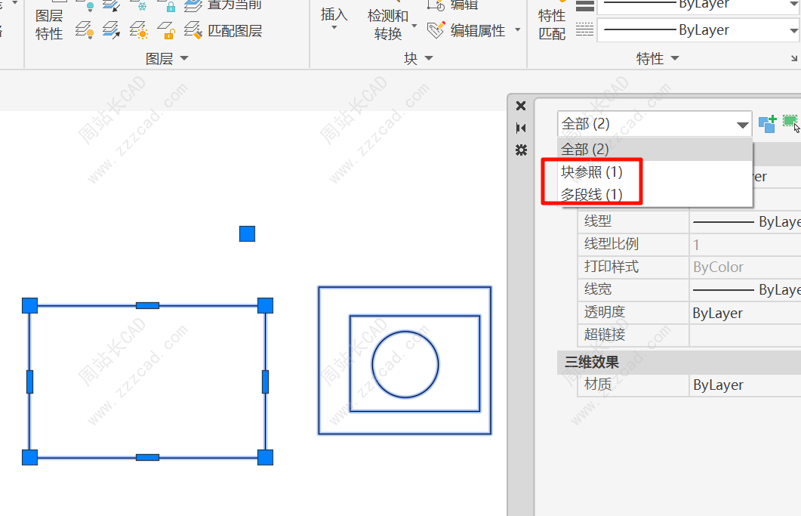Click the Match Properties (特性匹配) tool

pyautogui.click(x=552, y=24)
